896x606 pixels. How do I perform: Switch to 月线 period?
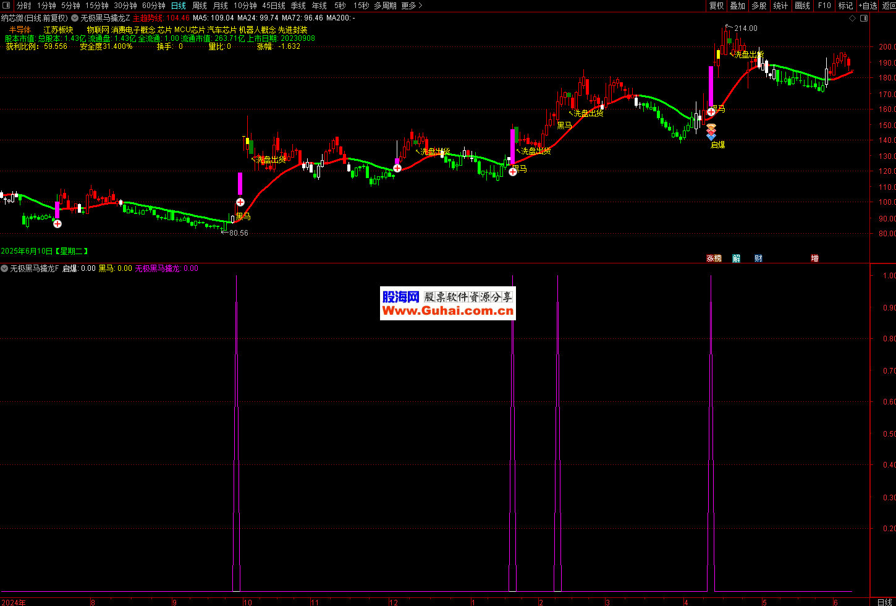coord(221,6)
